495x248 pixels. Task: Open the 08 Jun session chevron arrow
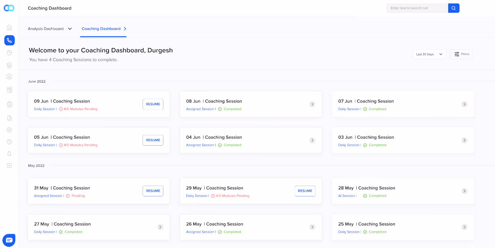click(312, 104)
